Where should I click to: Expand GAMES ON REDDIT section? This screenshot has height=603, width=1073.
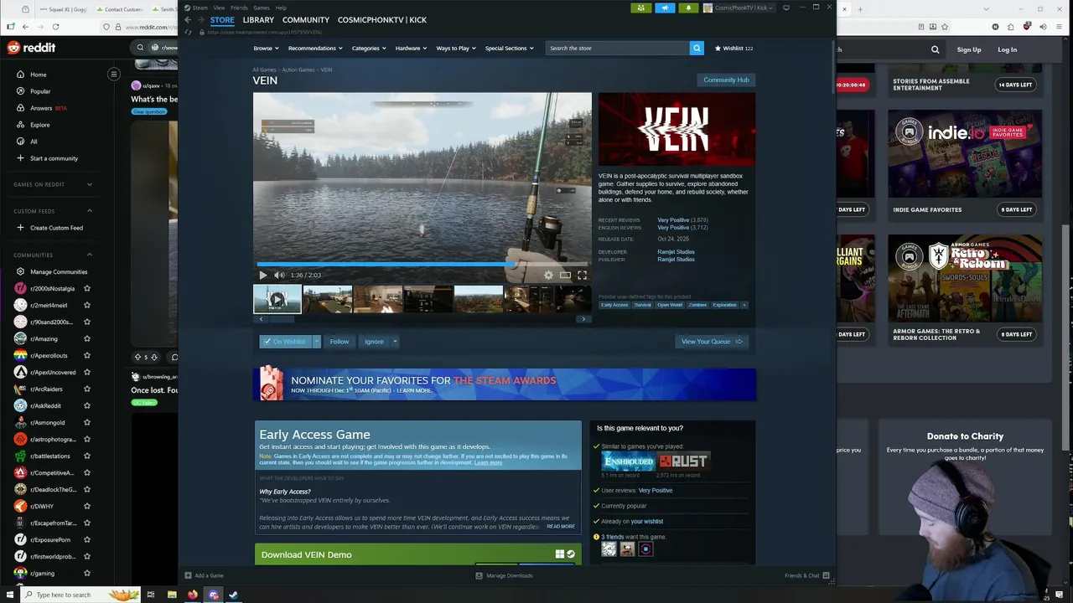point(53,184)
